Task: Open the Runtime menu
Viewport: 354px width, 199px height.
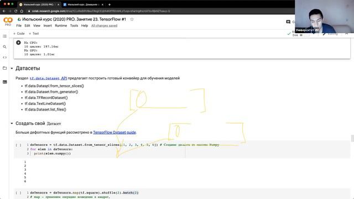Action: (61, 26)
